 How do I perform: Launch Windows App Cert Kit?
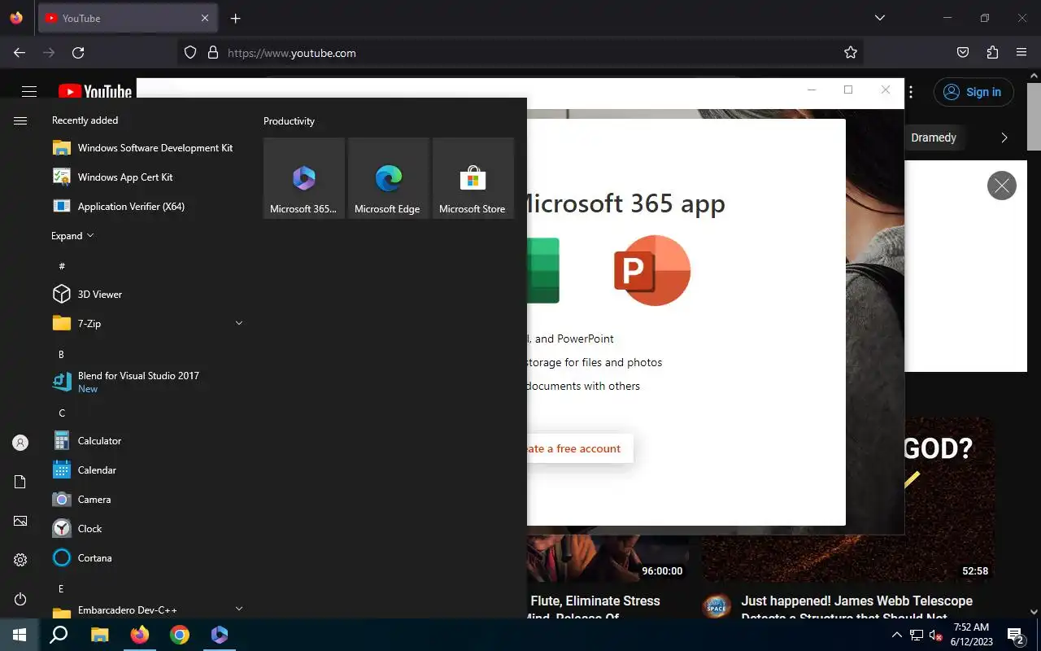pyautogui.click(x=146, y=177)
